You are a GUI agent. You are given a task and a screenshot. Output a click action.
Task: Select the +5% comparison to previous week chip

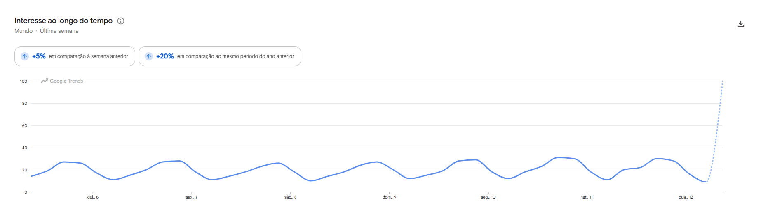tap(75, 56)
